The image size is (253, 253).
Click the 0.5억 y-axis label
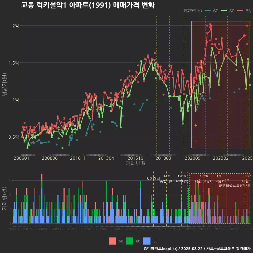pos(14,137)
